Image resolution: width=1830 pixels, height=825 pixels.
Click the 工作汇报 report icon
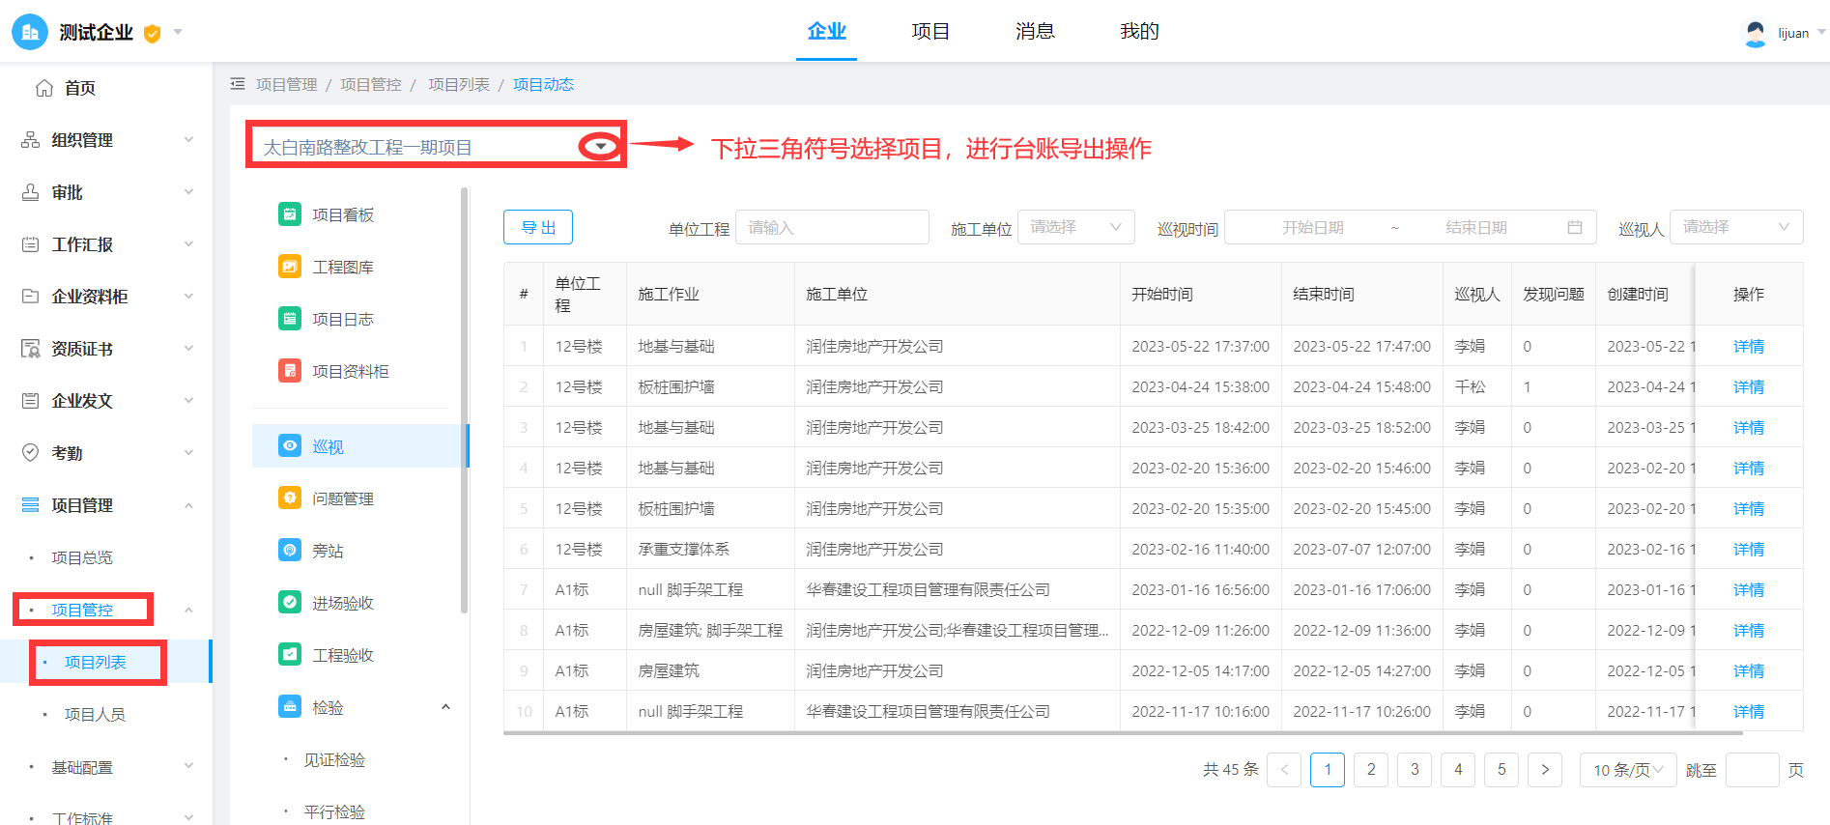point(31,244)
